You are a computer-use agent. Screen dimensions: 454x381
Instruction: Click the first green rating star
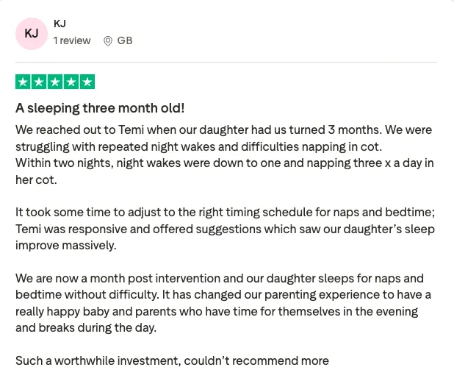[x=24, y=82]
